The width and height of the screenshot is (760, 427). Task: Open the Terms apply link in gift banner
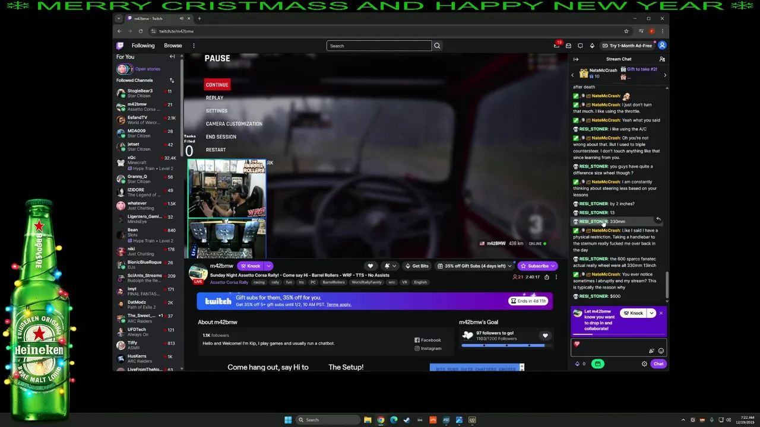point(338,305)
